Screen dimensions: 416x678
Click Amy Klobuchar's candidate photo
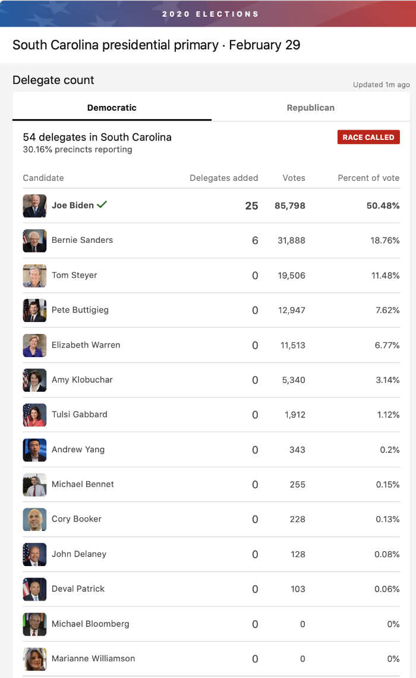[x=34, y=380]
